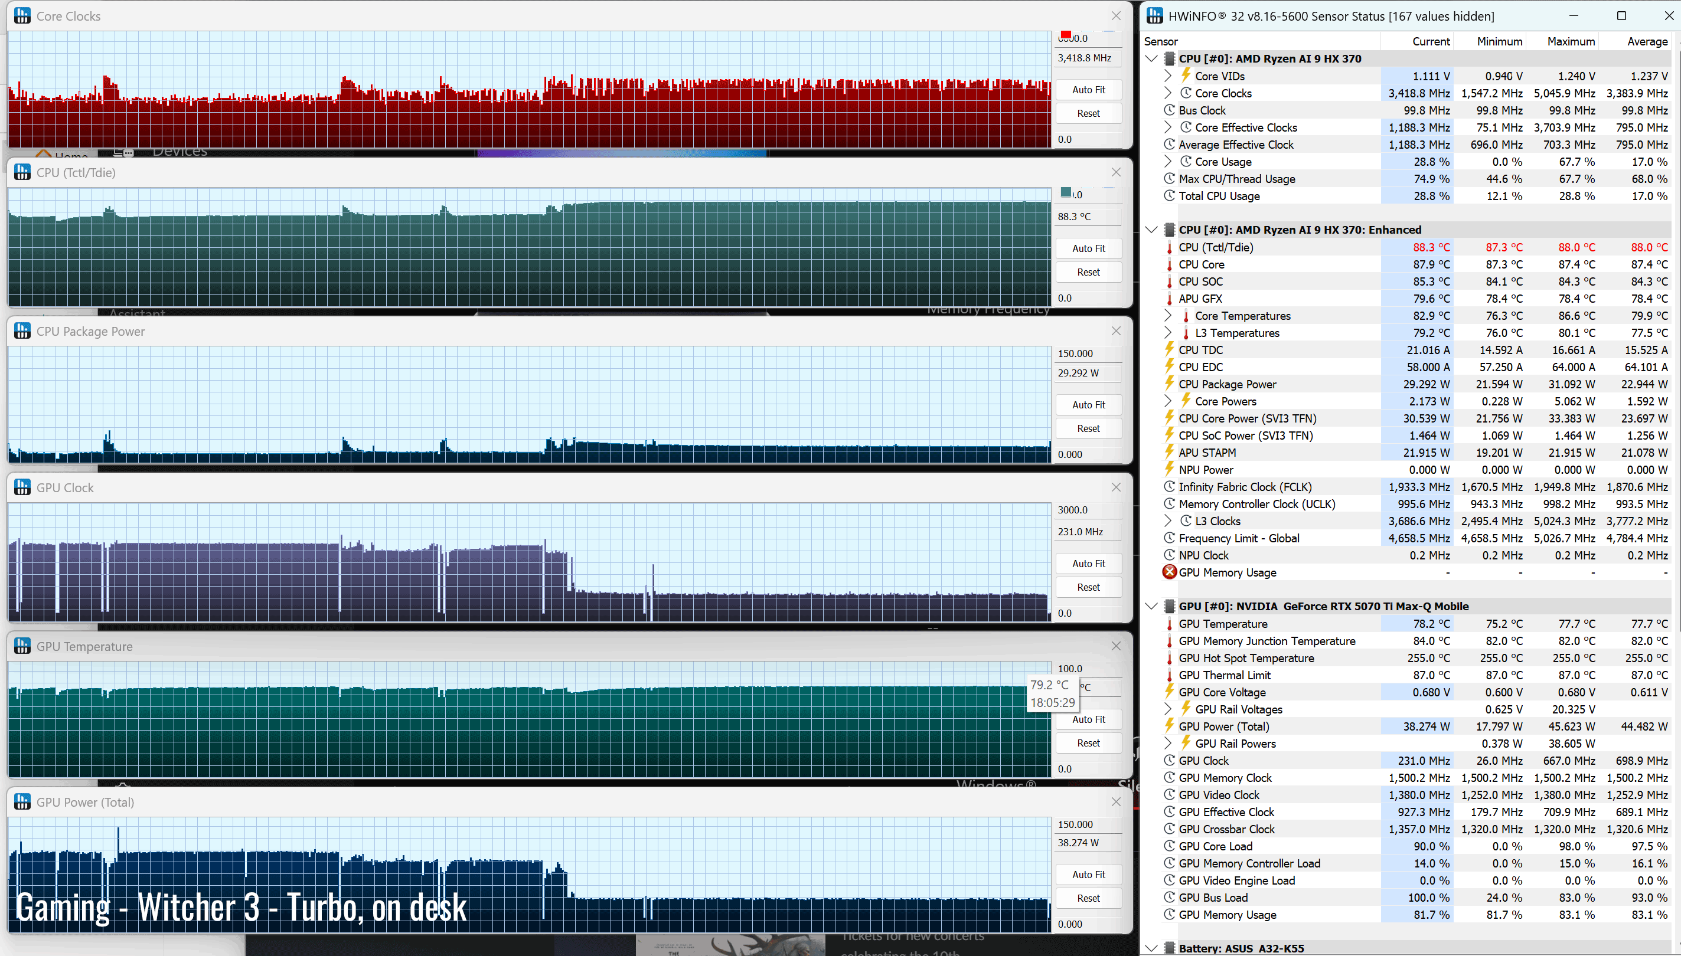Click the lightning icon next to APU STAPM
The image size is (1681, 956).
click(1169, 451)
